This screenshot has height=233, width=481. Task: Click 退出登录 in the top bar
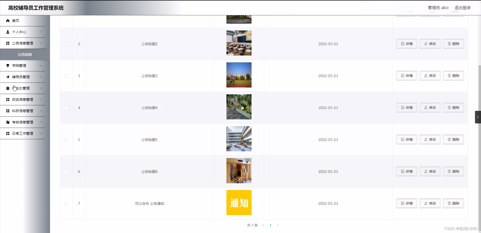click(463, 8)
